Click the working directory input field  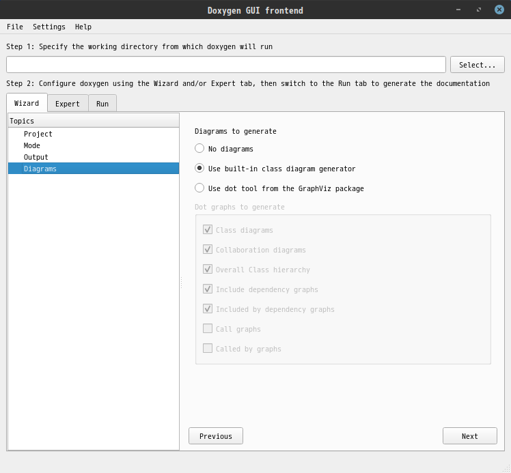[226, 64]
